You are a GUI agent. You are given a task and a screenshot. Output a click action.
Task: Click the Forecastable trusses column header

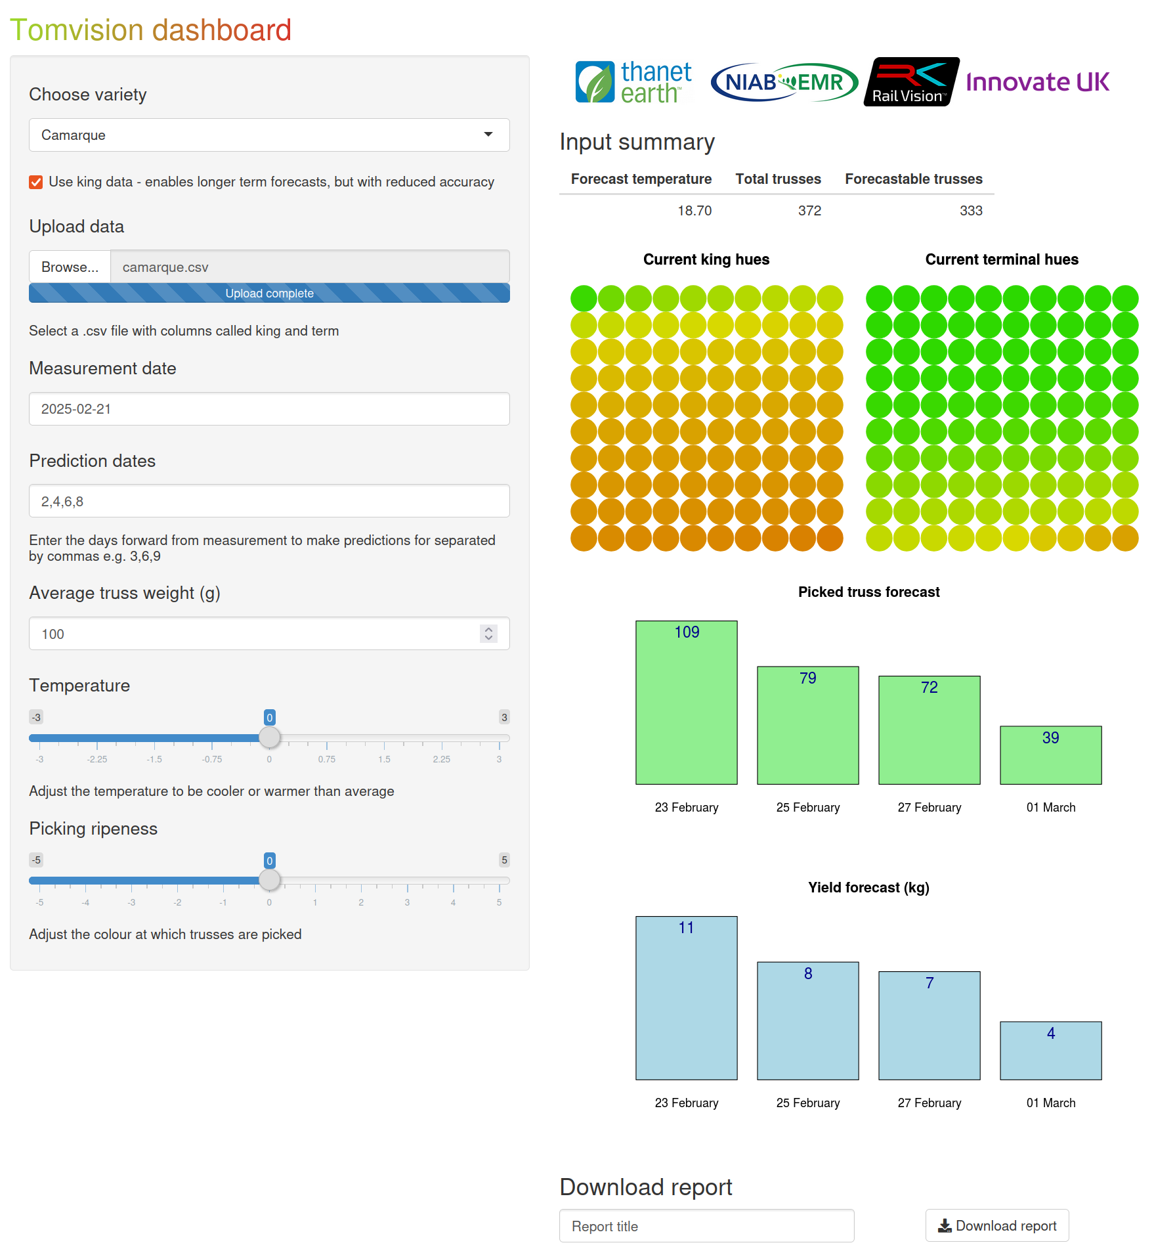pos(913,179)
